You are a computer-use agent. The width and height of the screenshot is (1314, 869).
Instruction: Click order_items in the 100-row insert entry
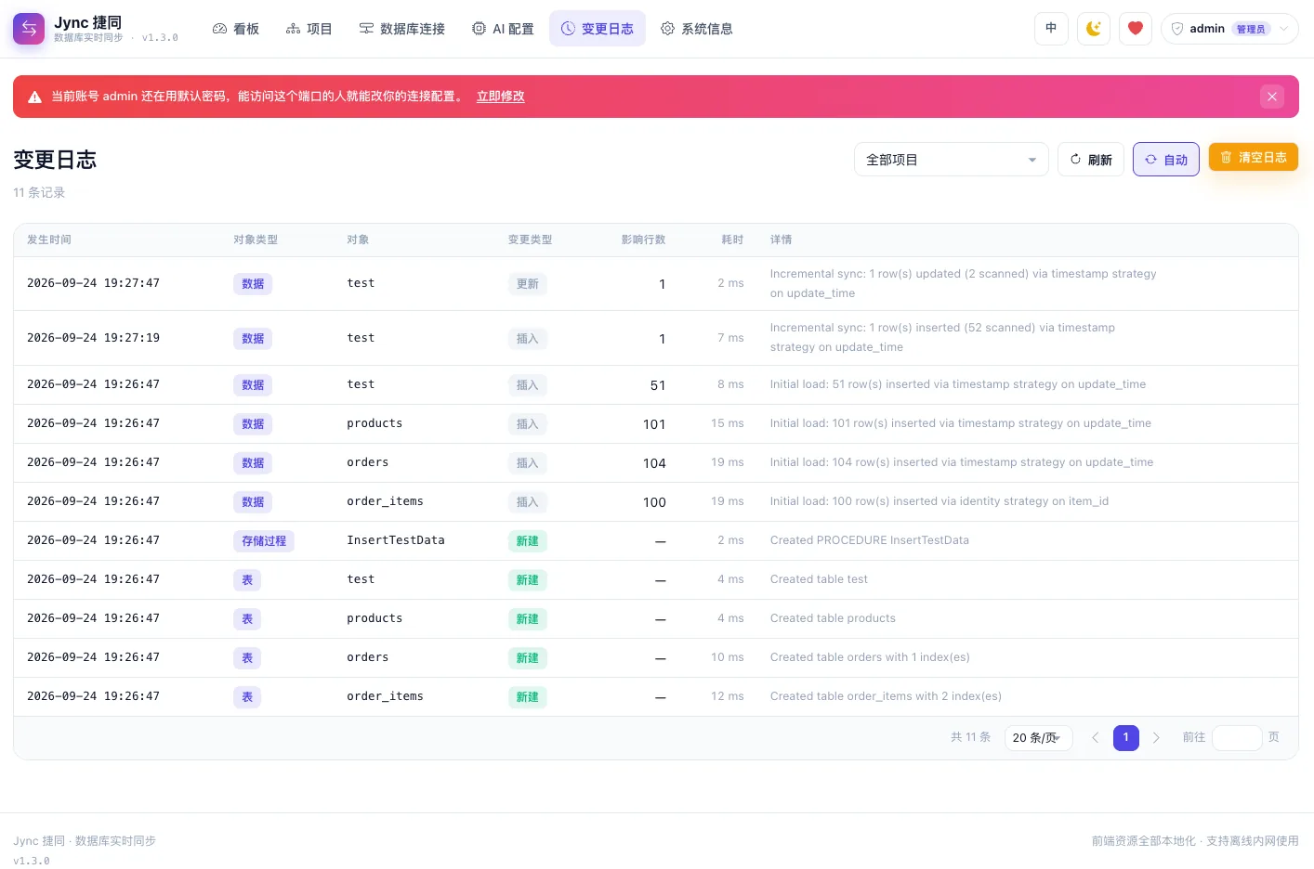[385, 501]
